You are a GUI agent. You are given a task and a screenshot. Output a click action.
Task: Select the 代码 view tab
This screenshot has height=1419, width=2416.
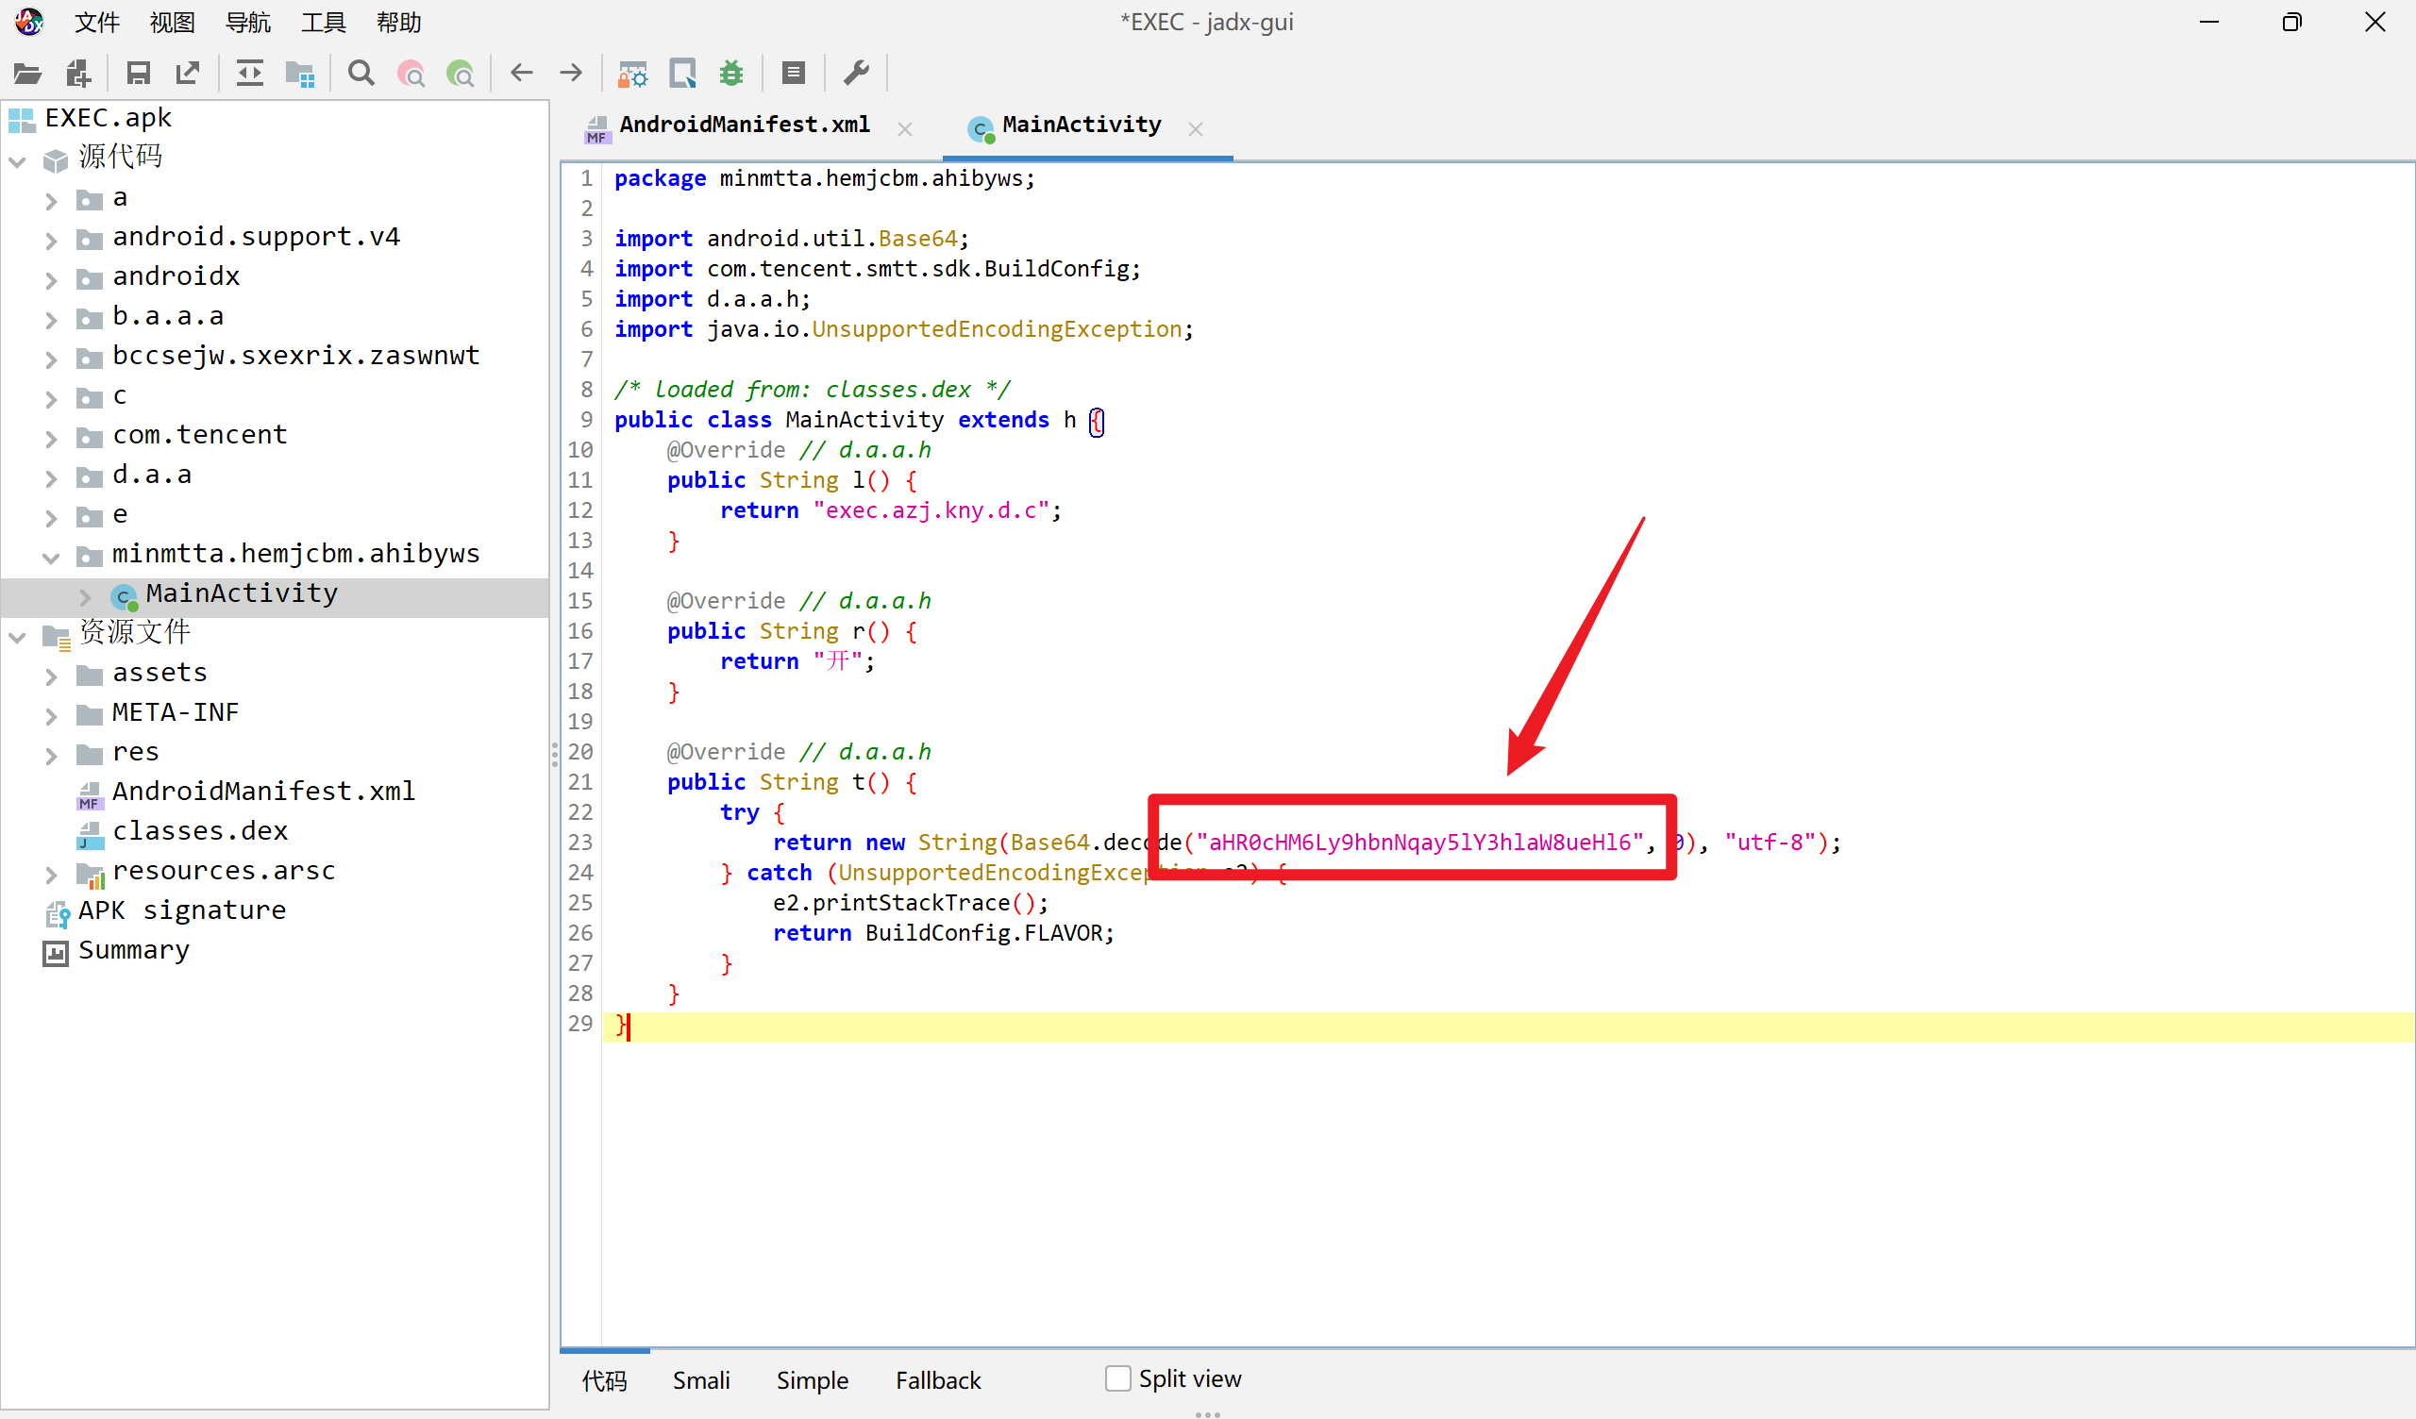pos(604,1379)
